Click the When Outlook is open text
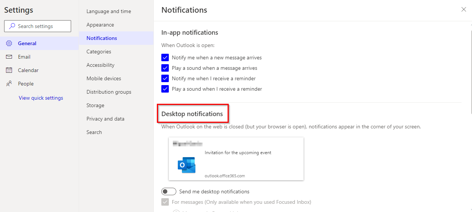This screenshot has height=212, width=472. pos(188,45)
